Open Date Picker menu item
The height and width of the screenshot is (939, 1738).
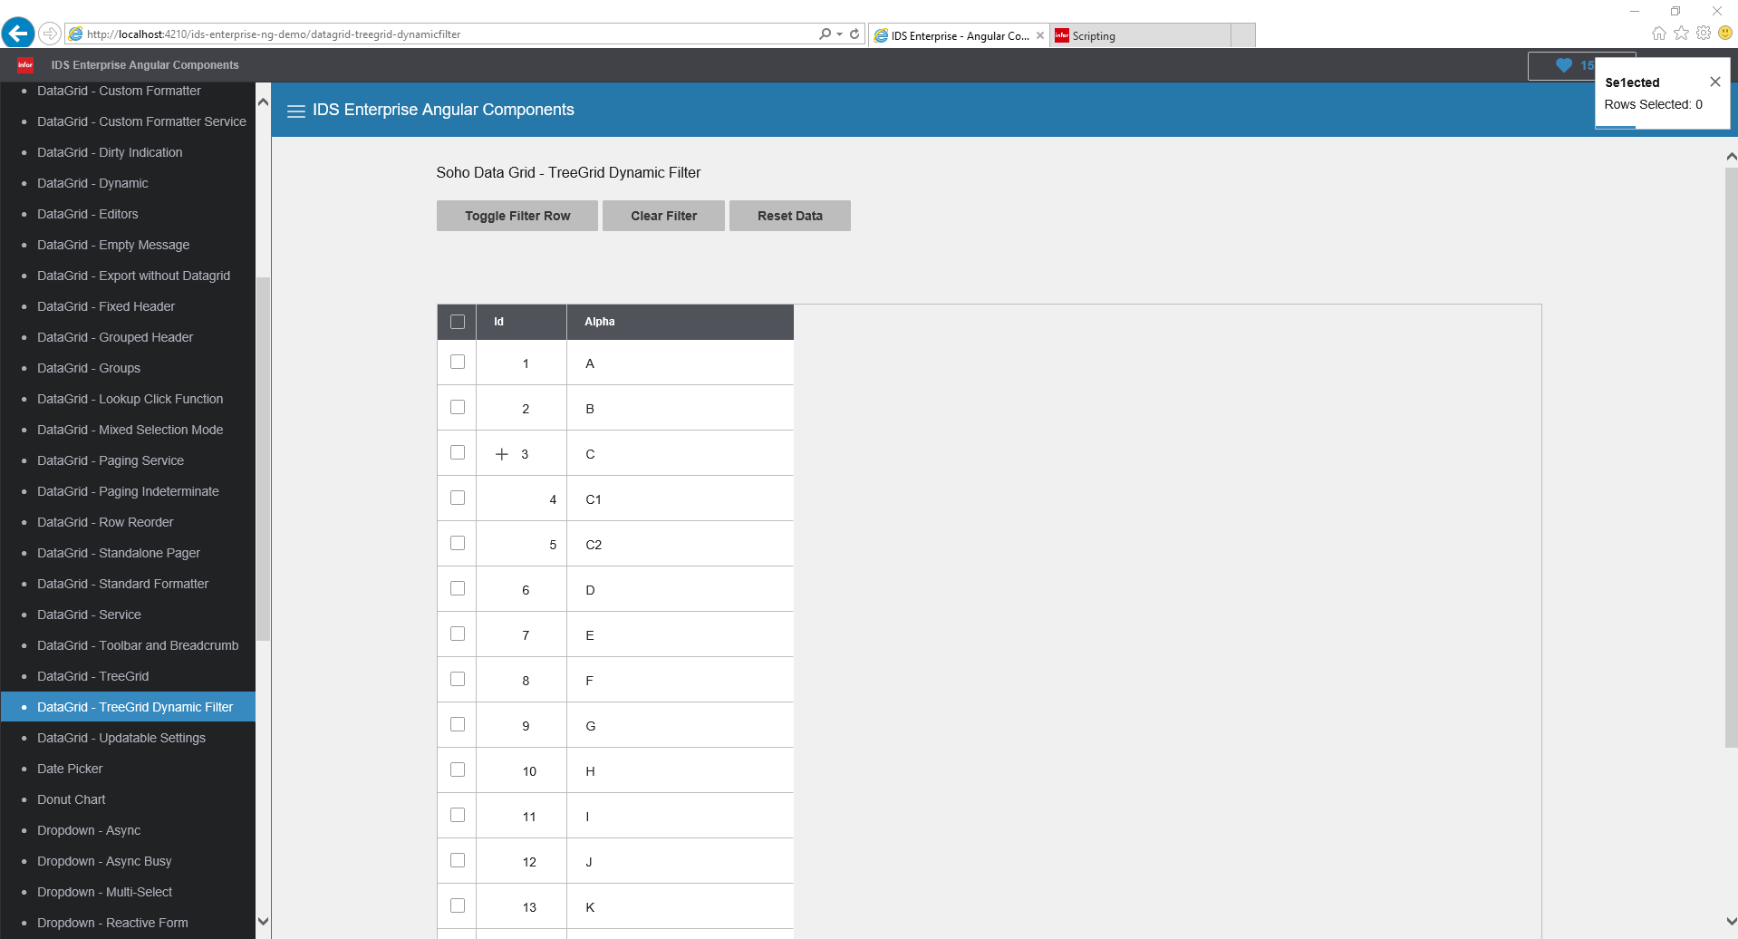pyautogui.click(x=70, y=769)
